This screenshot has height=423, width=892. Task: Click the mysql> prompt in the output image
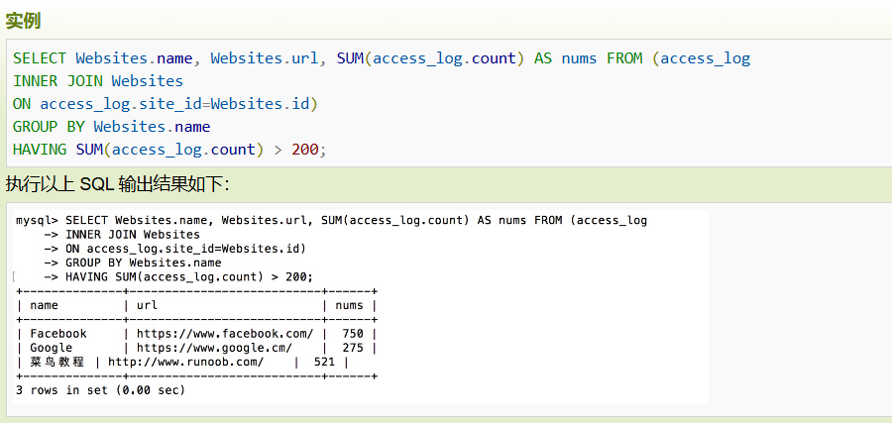[x=37, y=221]
